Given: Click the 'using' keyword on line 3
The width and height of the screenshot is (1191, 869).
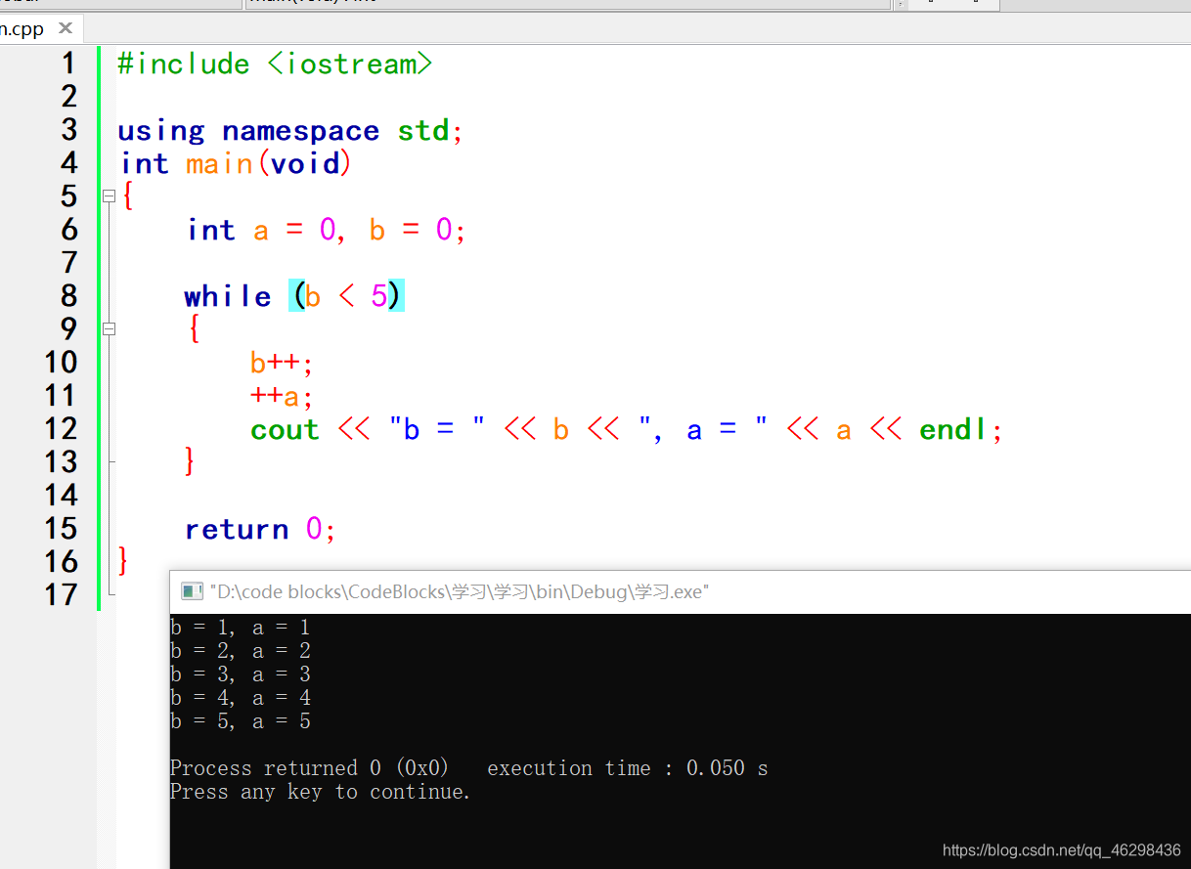Looking at the screenshot, I should click(x=161, y=132).
